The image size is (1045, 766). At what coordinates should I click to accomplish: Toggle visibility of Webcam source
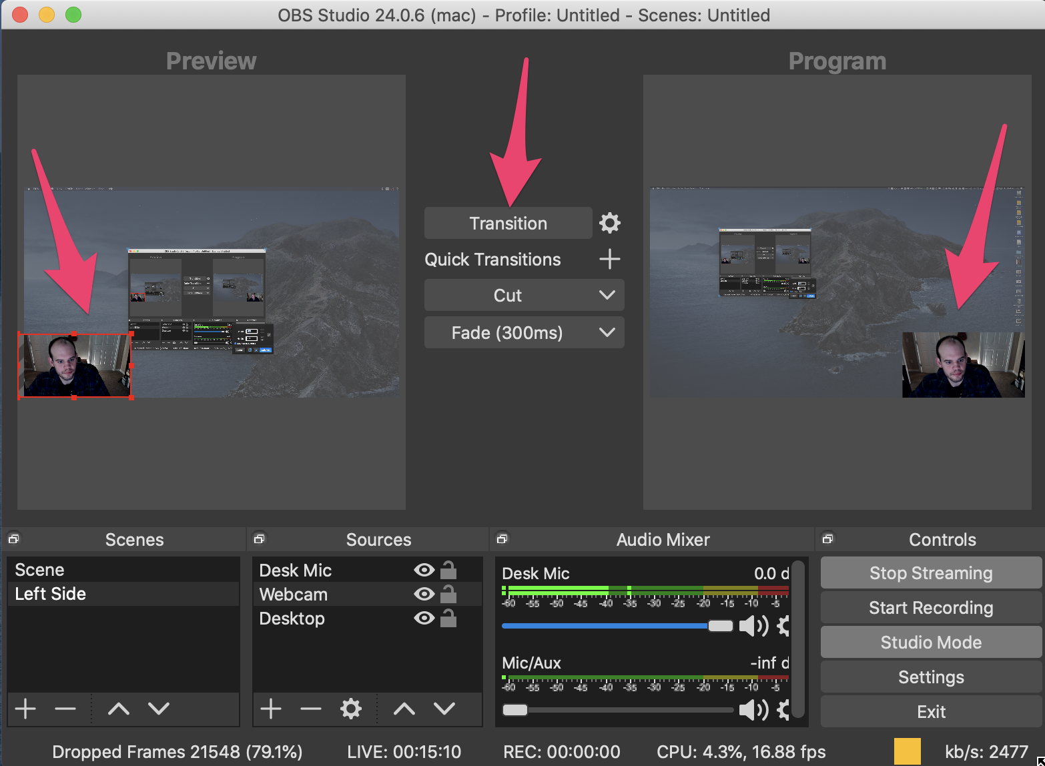[424, 594]
